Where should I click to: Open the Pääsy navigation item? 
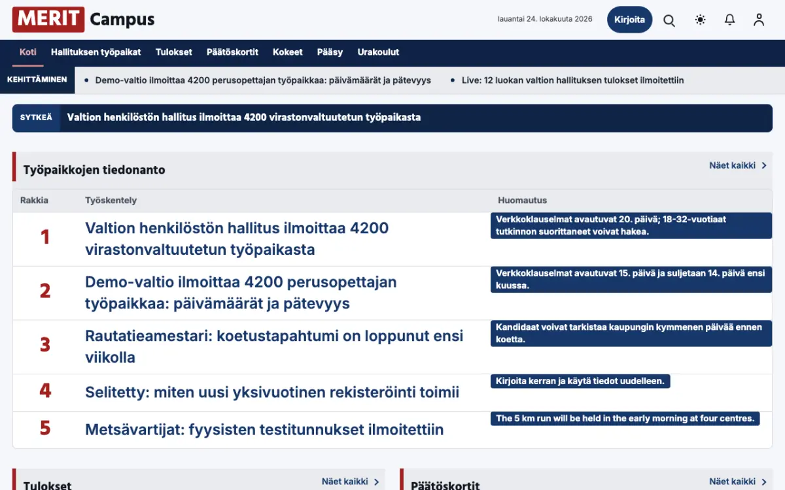(x=330, y=52)
